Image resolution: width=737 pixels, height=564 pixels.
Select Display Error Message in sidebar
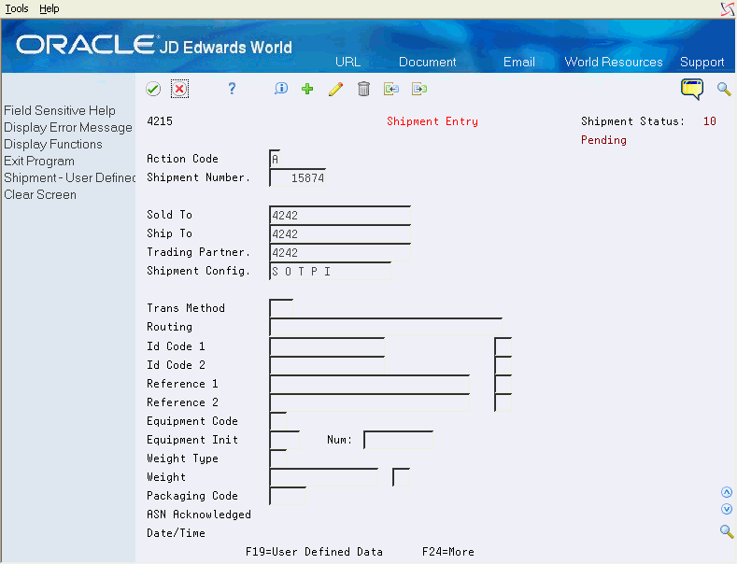68,127
